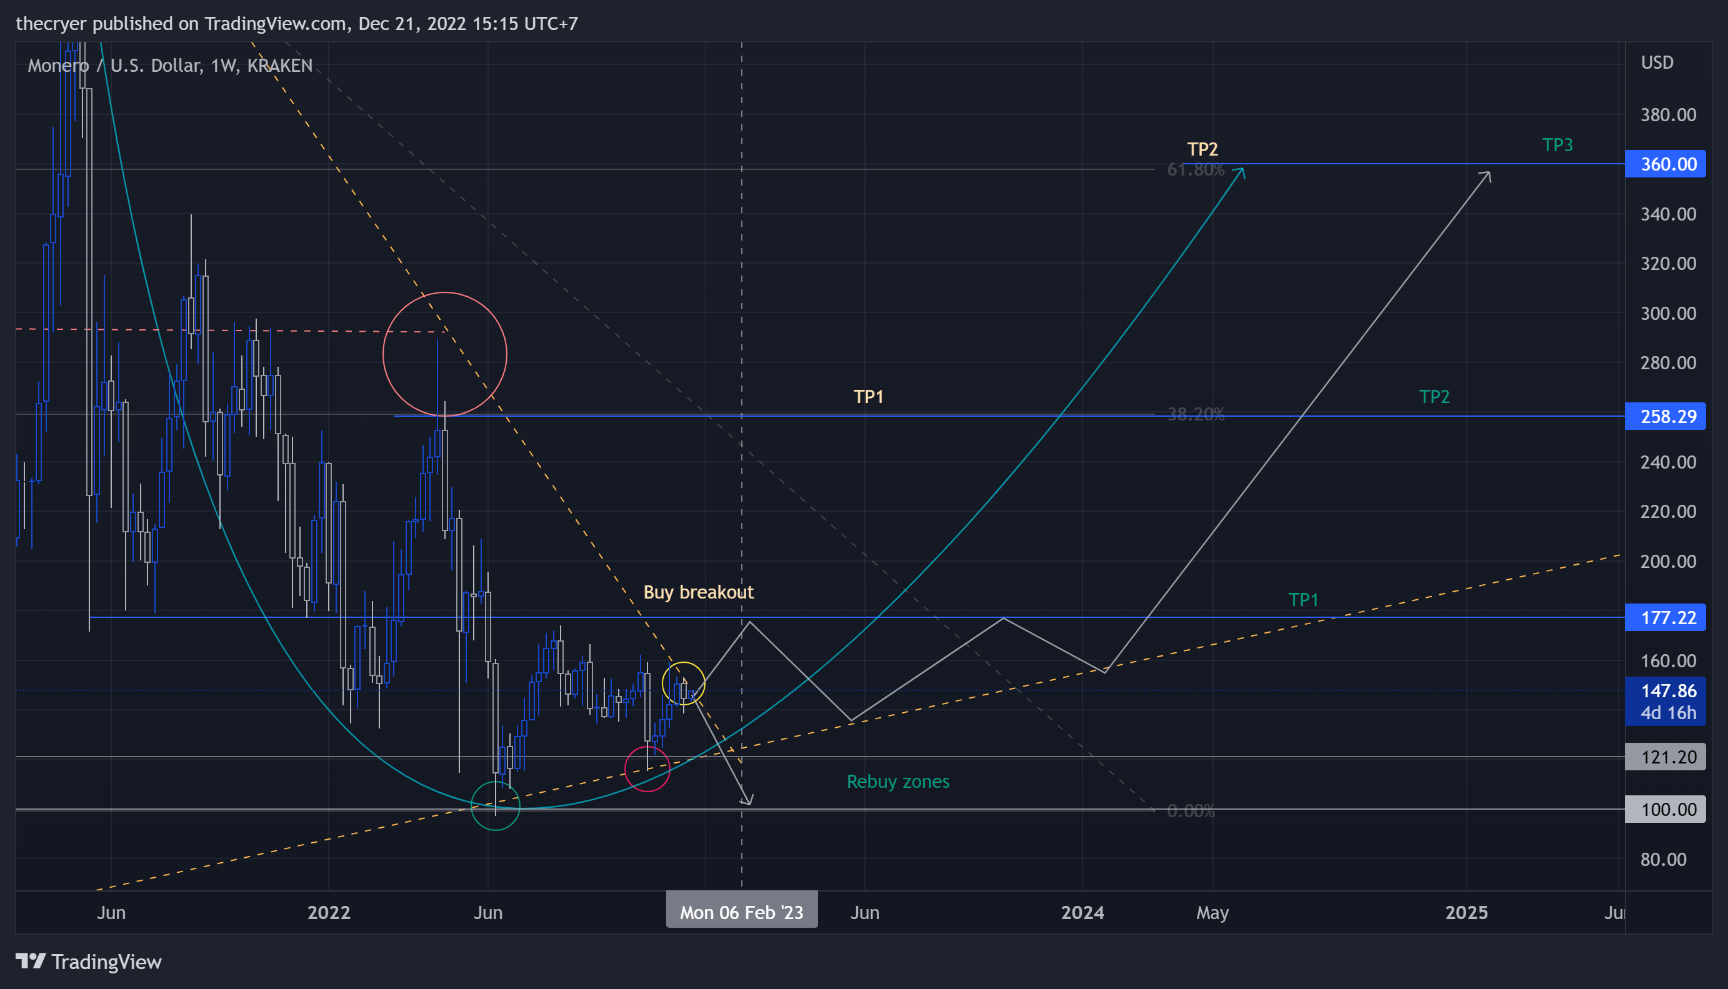Image resolution: width=1728 pixels, height=989 pixels.
Task: Click the May time axis label
Action: click(x=1212, y=913)
